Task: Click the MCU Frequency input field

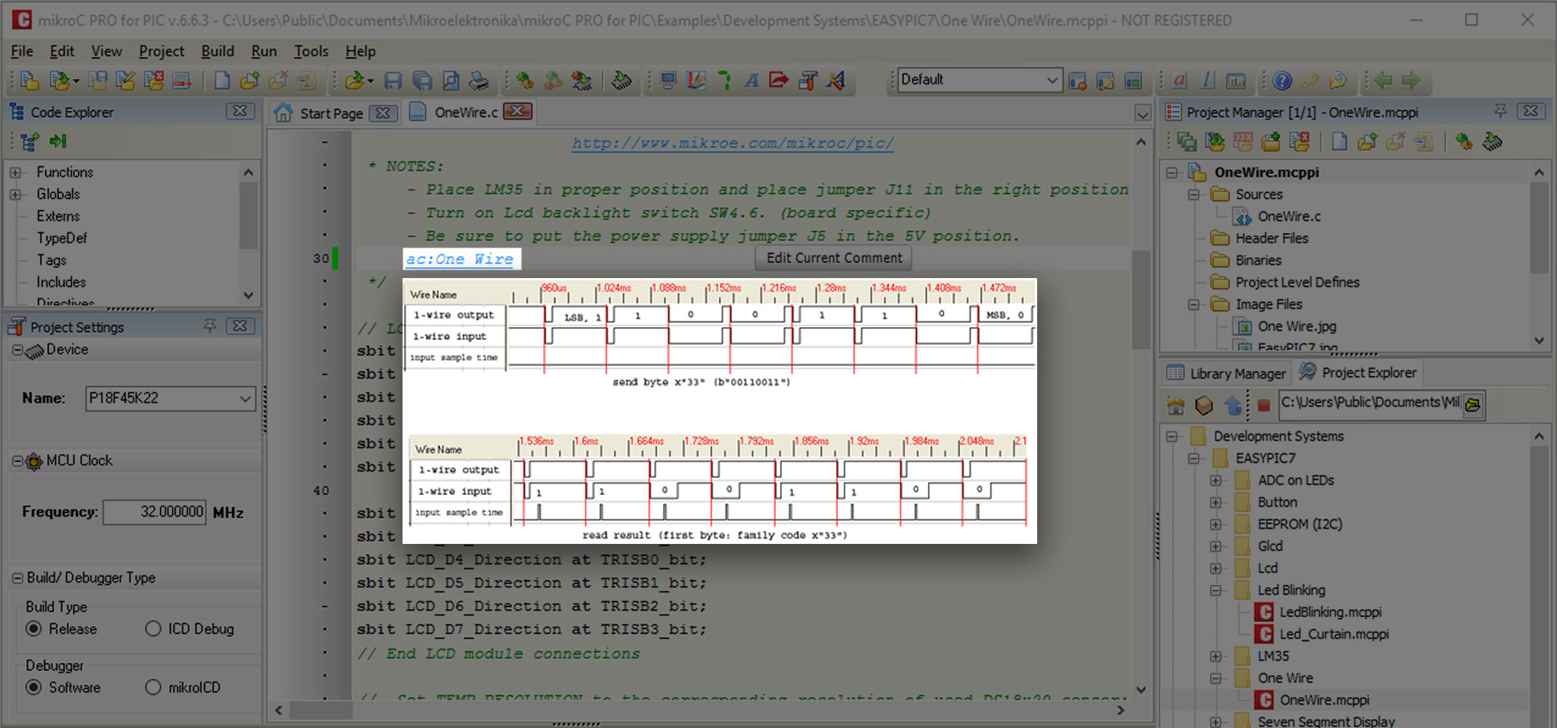Action: click(155, 512)
